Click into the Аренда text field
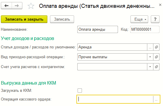Screen dimensions: 163x106 [x=112, y=47]
